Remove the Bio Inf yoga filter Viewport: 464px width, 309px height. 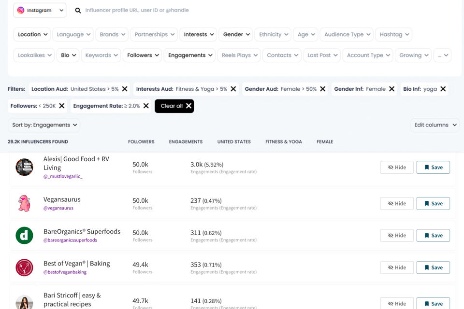443,89
